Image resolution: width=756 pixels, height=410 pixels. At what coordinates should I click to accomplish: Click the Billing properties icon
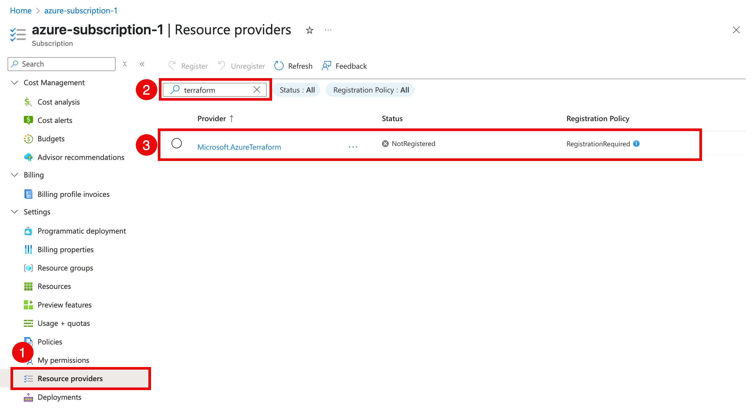(x=28, y=250)
